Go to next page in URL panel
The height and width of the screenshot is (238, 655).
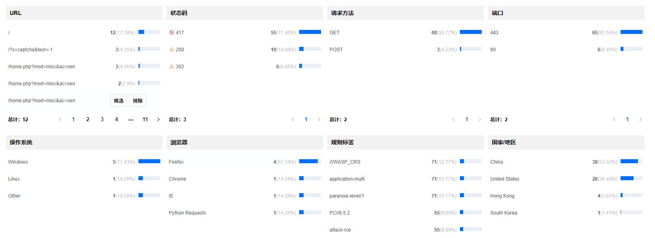pos(158,120)
